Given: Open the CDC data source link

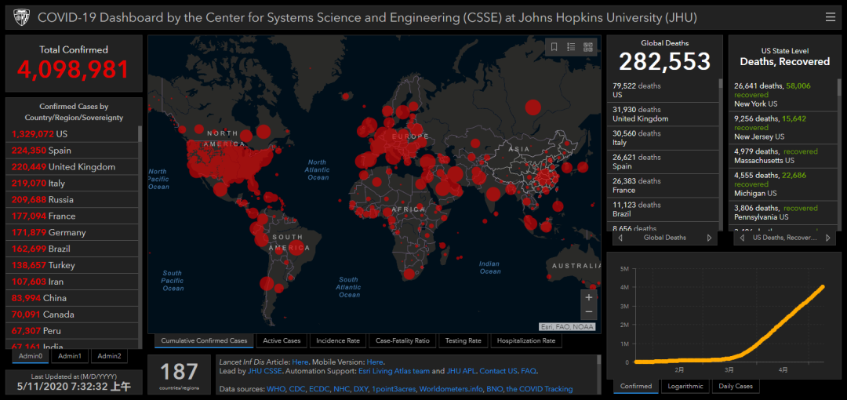Looking at the screenshot, I should click(x=298, y=389).
